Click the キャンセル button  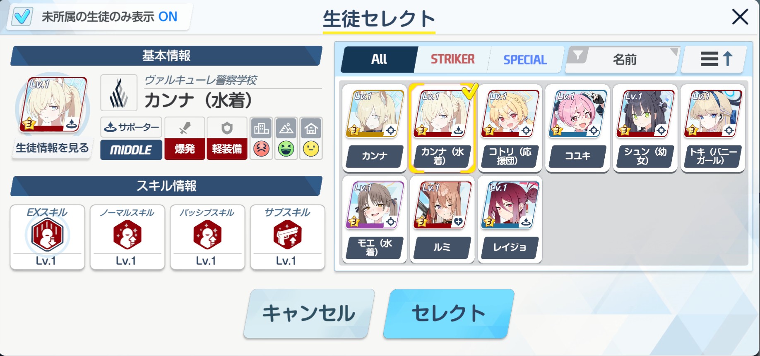pyautogui.click(x=309, y=313)
